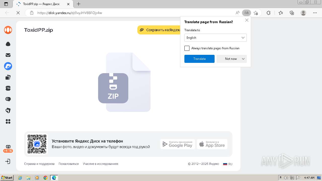The width and height of the screenshot is (322, 181).
Task: Open File Explorer from taskbar
Action: click(x=28, y=178)
